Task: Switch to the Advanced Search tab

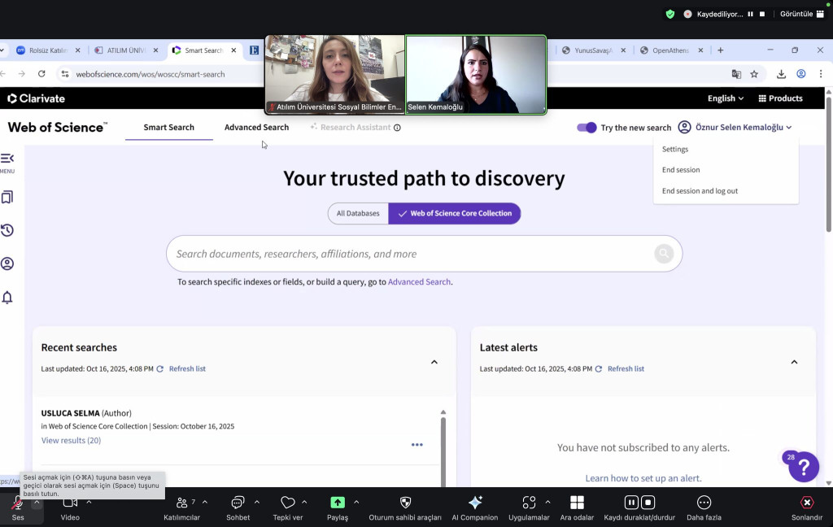Action: click(x=256, y=128)
